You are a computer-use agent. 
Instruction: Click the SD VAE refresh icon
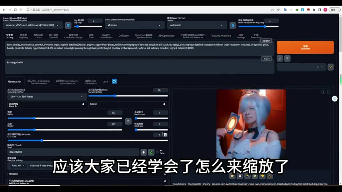click(232, 25)
